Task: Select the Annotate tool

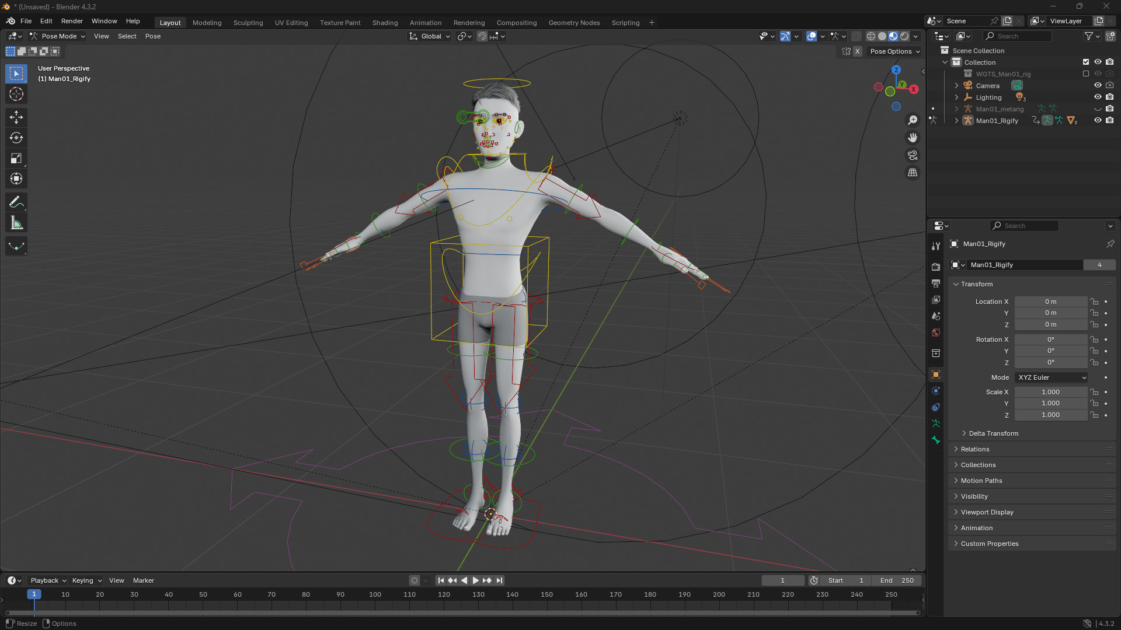Action: point(16,202)
